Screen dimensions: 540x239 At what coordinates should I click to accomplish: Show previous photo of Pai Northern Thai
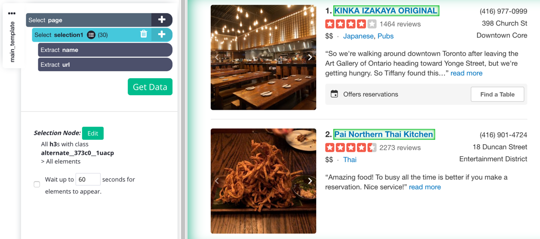[217, 181]
